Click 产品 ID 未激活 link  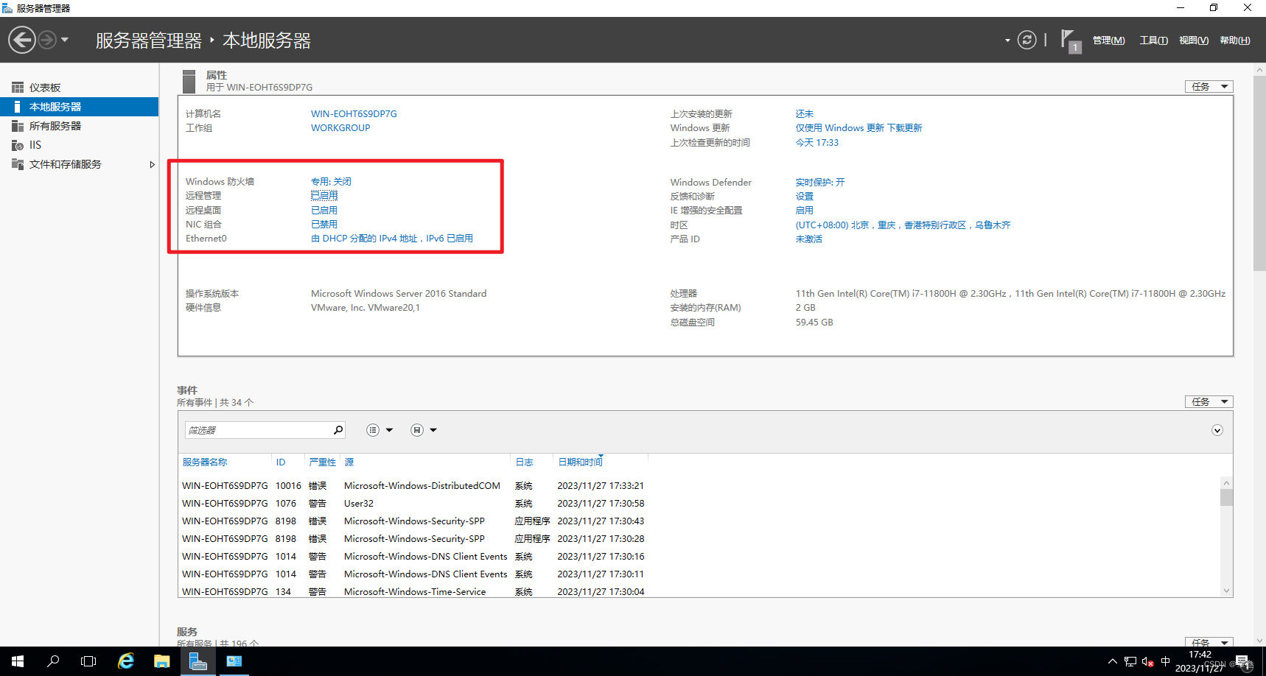click(x=808, y=239)
